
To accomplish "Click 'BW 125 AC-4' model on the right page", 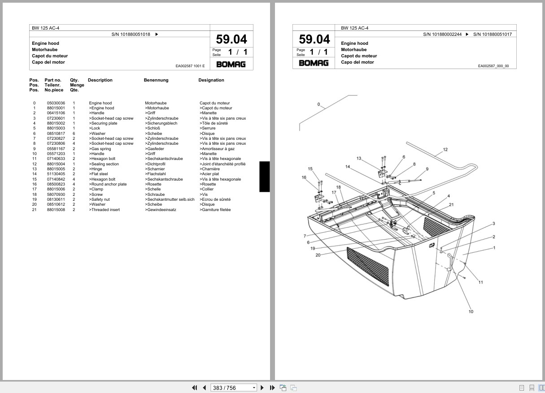I will 355,28.
